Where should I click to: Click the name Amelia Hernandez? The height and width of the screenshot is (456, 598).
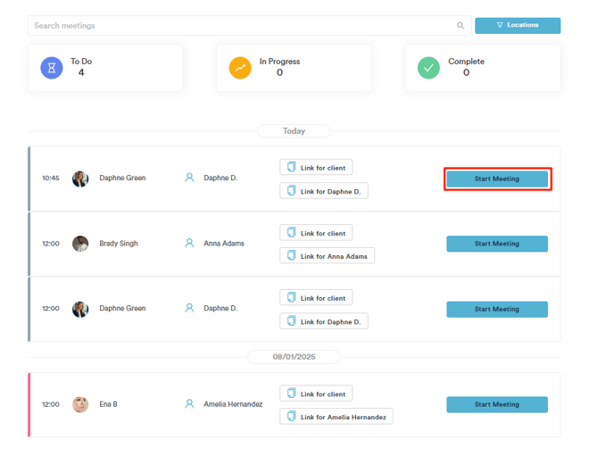click(233, 404)
